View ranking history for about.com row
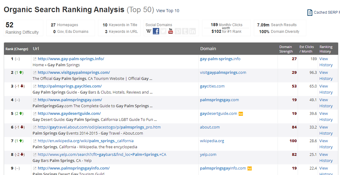The width and height of the screenshot is (340, 175). (326, 130)
